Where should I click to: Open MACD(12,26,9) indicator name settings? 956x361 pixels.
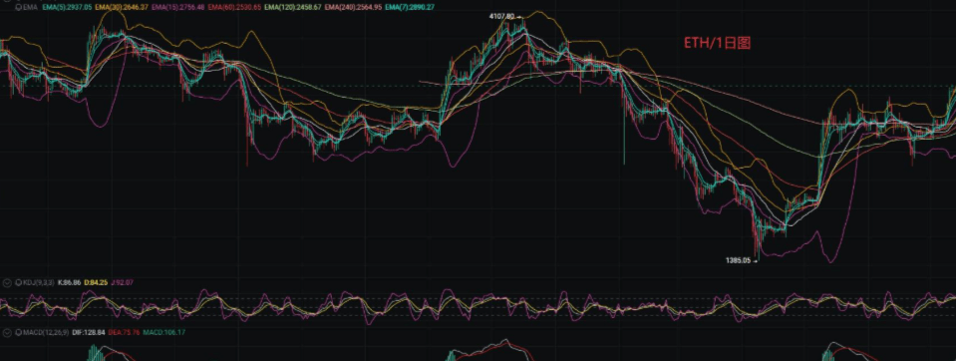coord(45,332)
